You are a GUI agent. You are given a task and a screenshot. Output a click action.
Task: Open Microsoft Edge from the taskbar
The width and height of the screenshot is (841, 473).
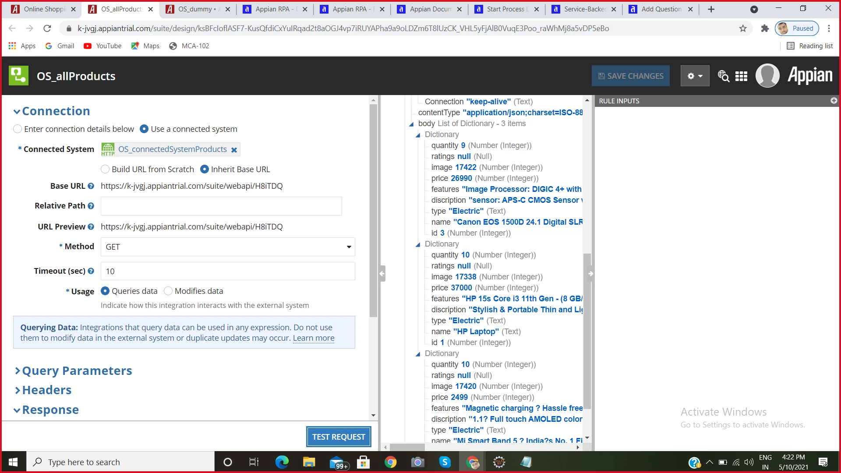coord(282,462)
